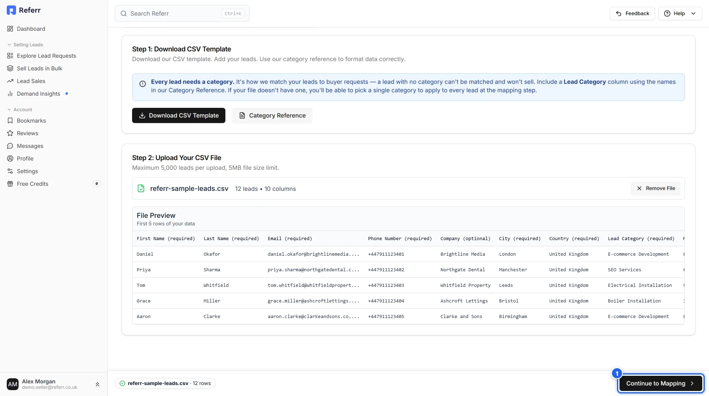Click the Bristol city cell

click(509, 301)
